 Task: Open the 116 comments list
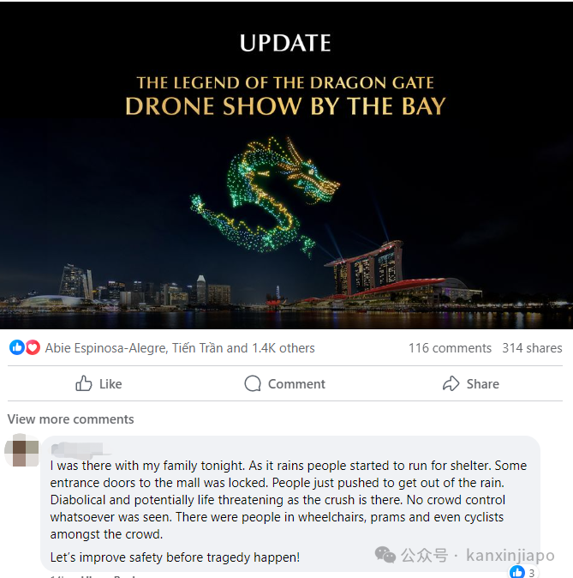point(450,347)
